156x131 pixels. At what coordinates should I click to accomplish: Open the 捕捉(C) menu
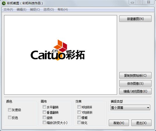coord(35,10)
